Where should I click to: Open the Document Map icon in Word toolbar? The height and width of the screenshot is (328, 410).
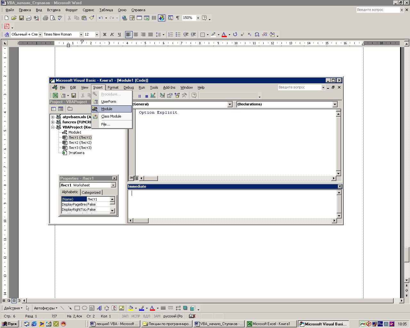170,18
